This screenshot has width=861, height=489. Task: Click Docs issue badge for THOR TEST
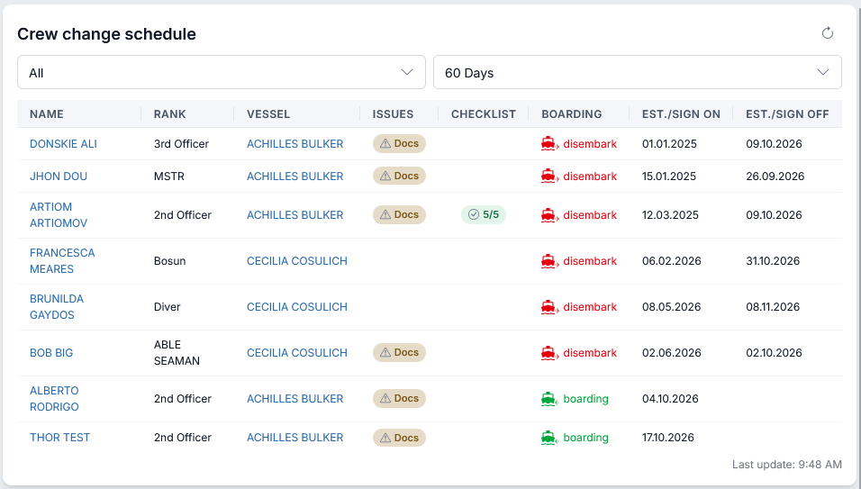[x=399, y=438]
